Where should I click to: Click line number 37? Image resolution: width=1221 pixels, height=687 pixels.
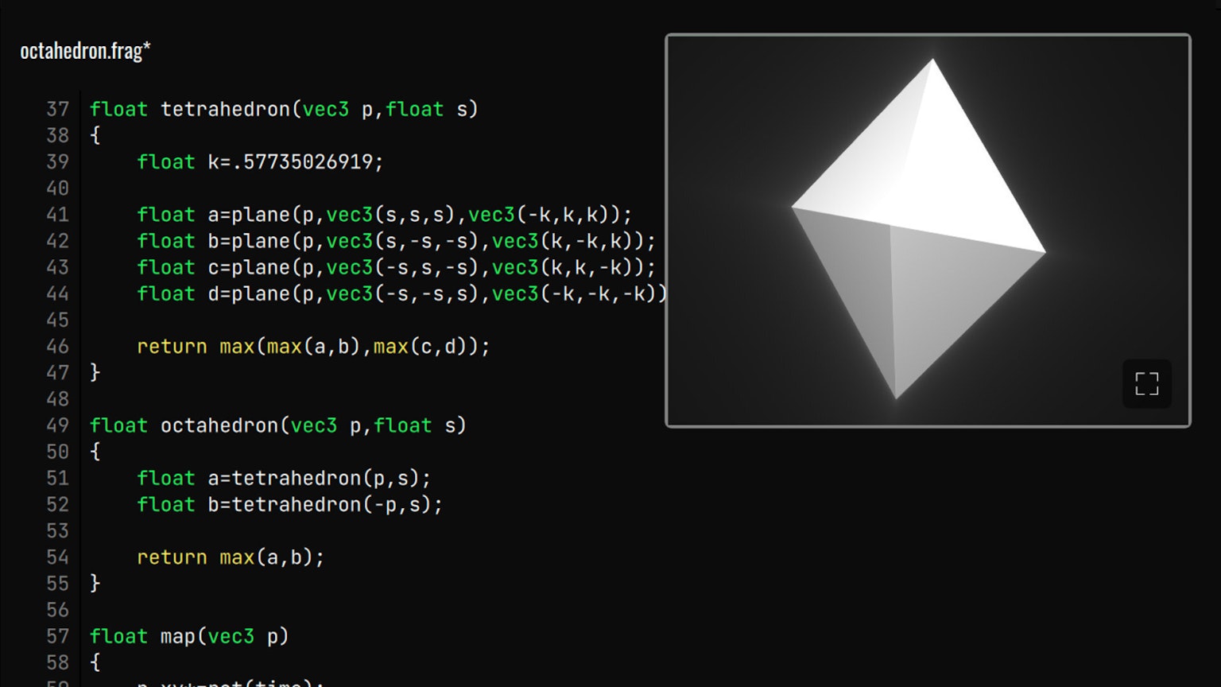point(57,109)
